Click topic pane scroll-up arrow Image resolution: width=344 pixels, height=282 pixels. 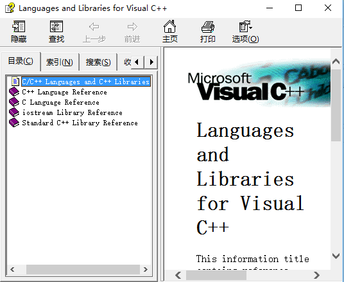pyautogui.click(x=336, y=61)
